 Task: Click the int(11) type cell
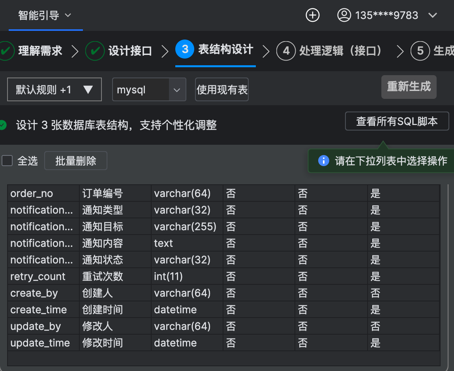click(187, 276)
